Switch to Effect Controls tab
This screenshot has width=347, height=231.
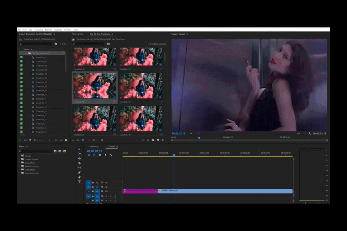77,34
